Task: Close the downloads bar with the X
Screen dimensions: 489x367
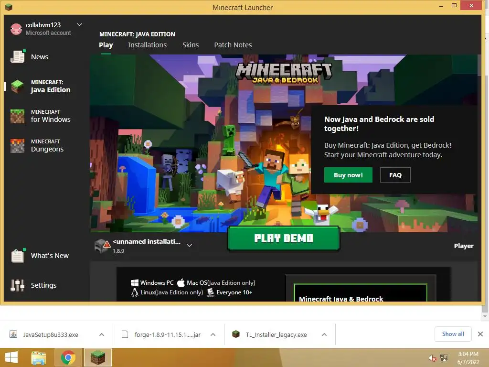Action: click(x=480, y=334)
